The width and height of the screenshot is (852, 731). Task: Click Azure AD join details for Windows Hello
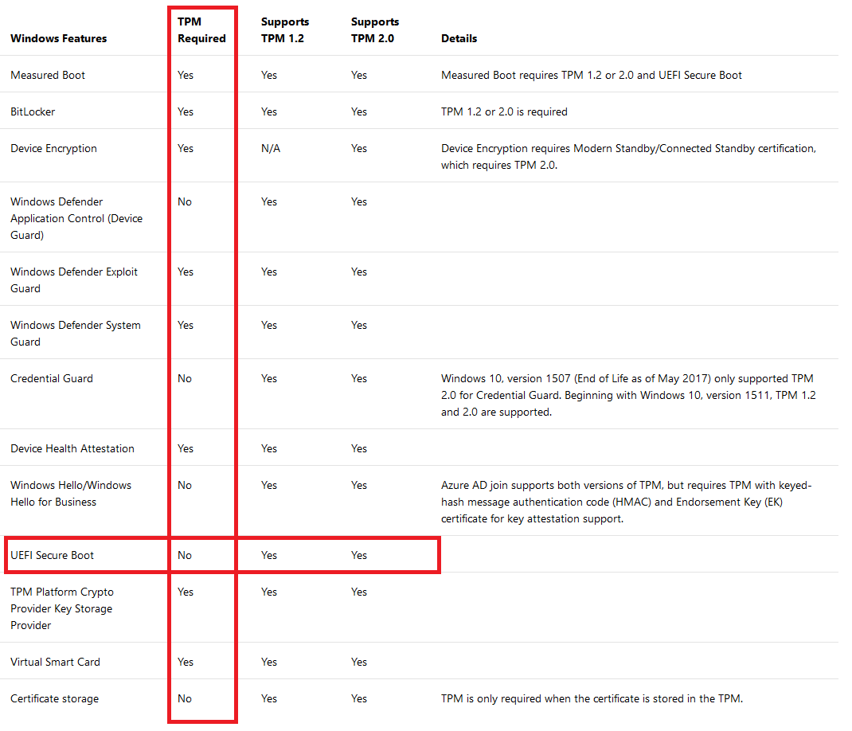pyautogui.click(x=627, y=502)
